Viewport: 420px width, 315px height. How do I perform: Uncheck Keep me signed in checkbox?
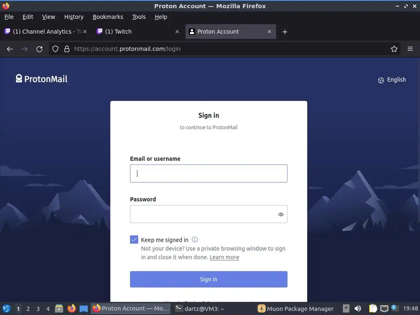coord(134,240)
